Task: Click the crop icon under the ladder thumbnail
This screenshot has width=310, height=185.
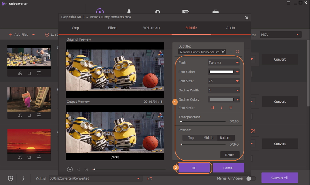Action: pos(29,115)
